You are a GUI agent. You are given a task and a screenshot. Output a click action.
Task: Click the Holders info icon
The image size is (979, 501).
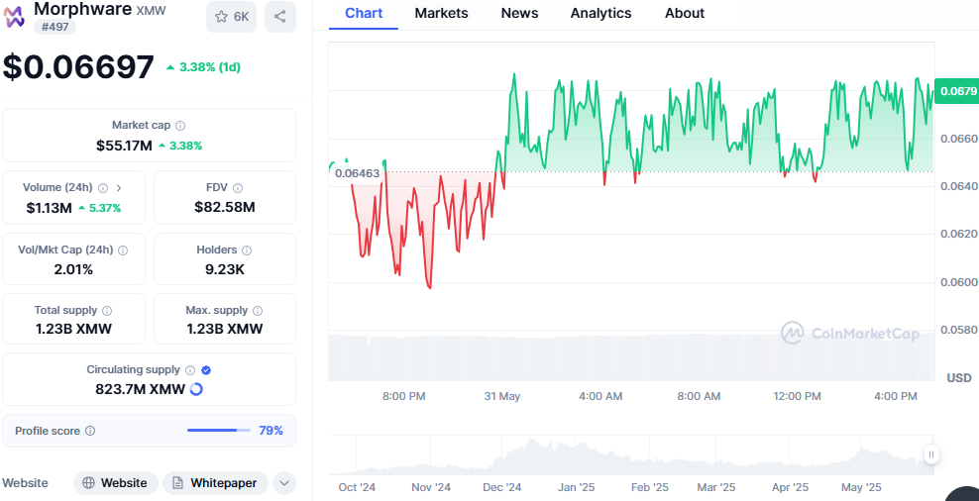pos(247,250)
